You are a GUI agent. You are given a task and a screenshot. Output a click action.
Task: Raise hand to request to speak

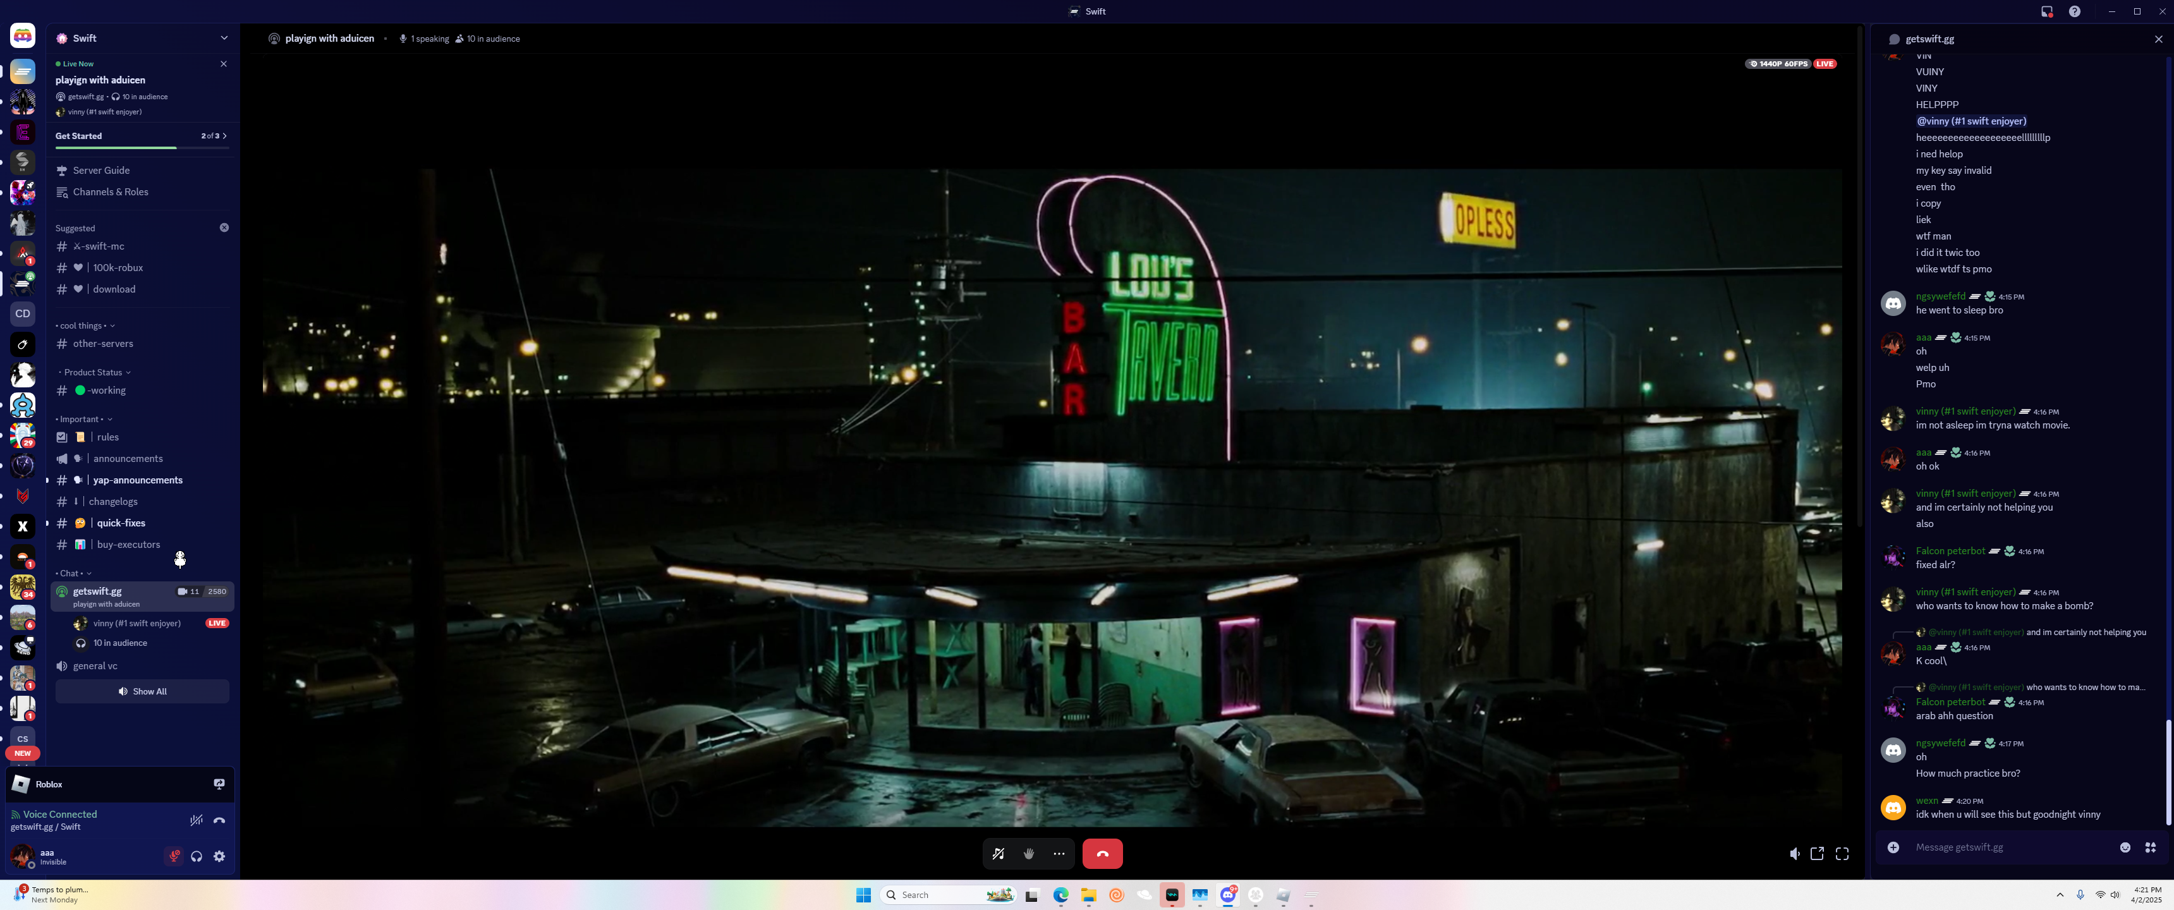click(1029, 854)
